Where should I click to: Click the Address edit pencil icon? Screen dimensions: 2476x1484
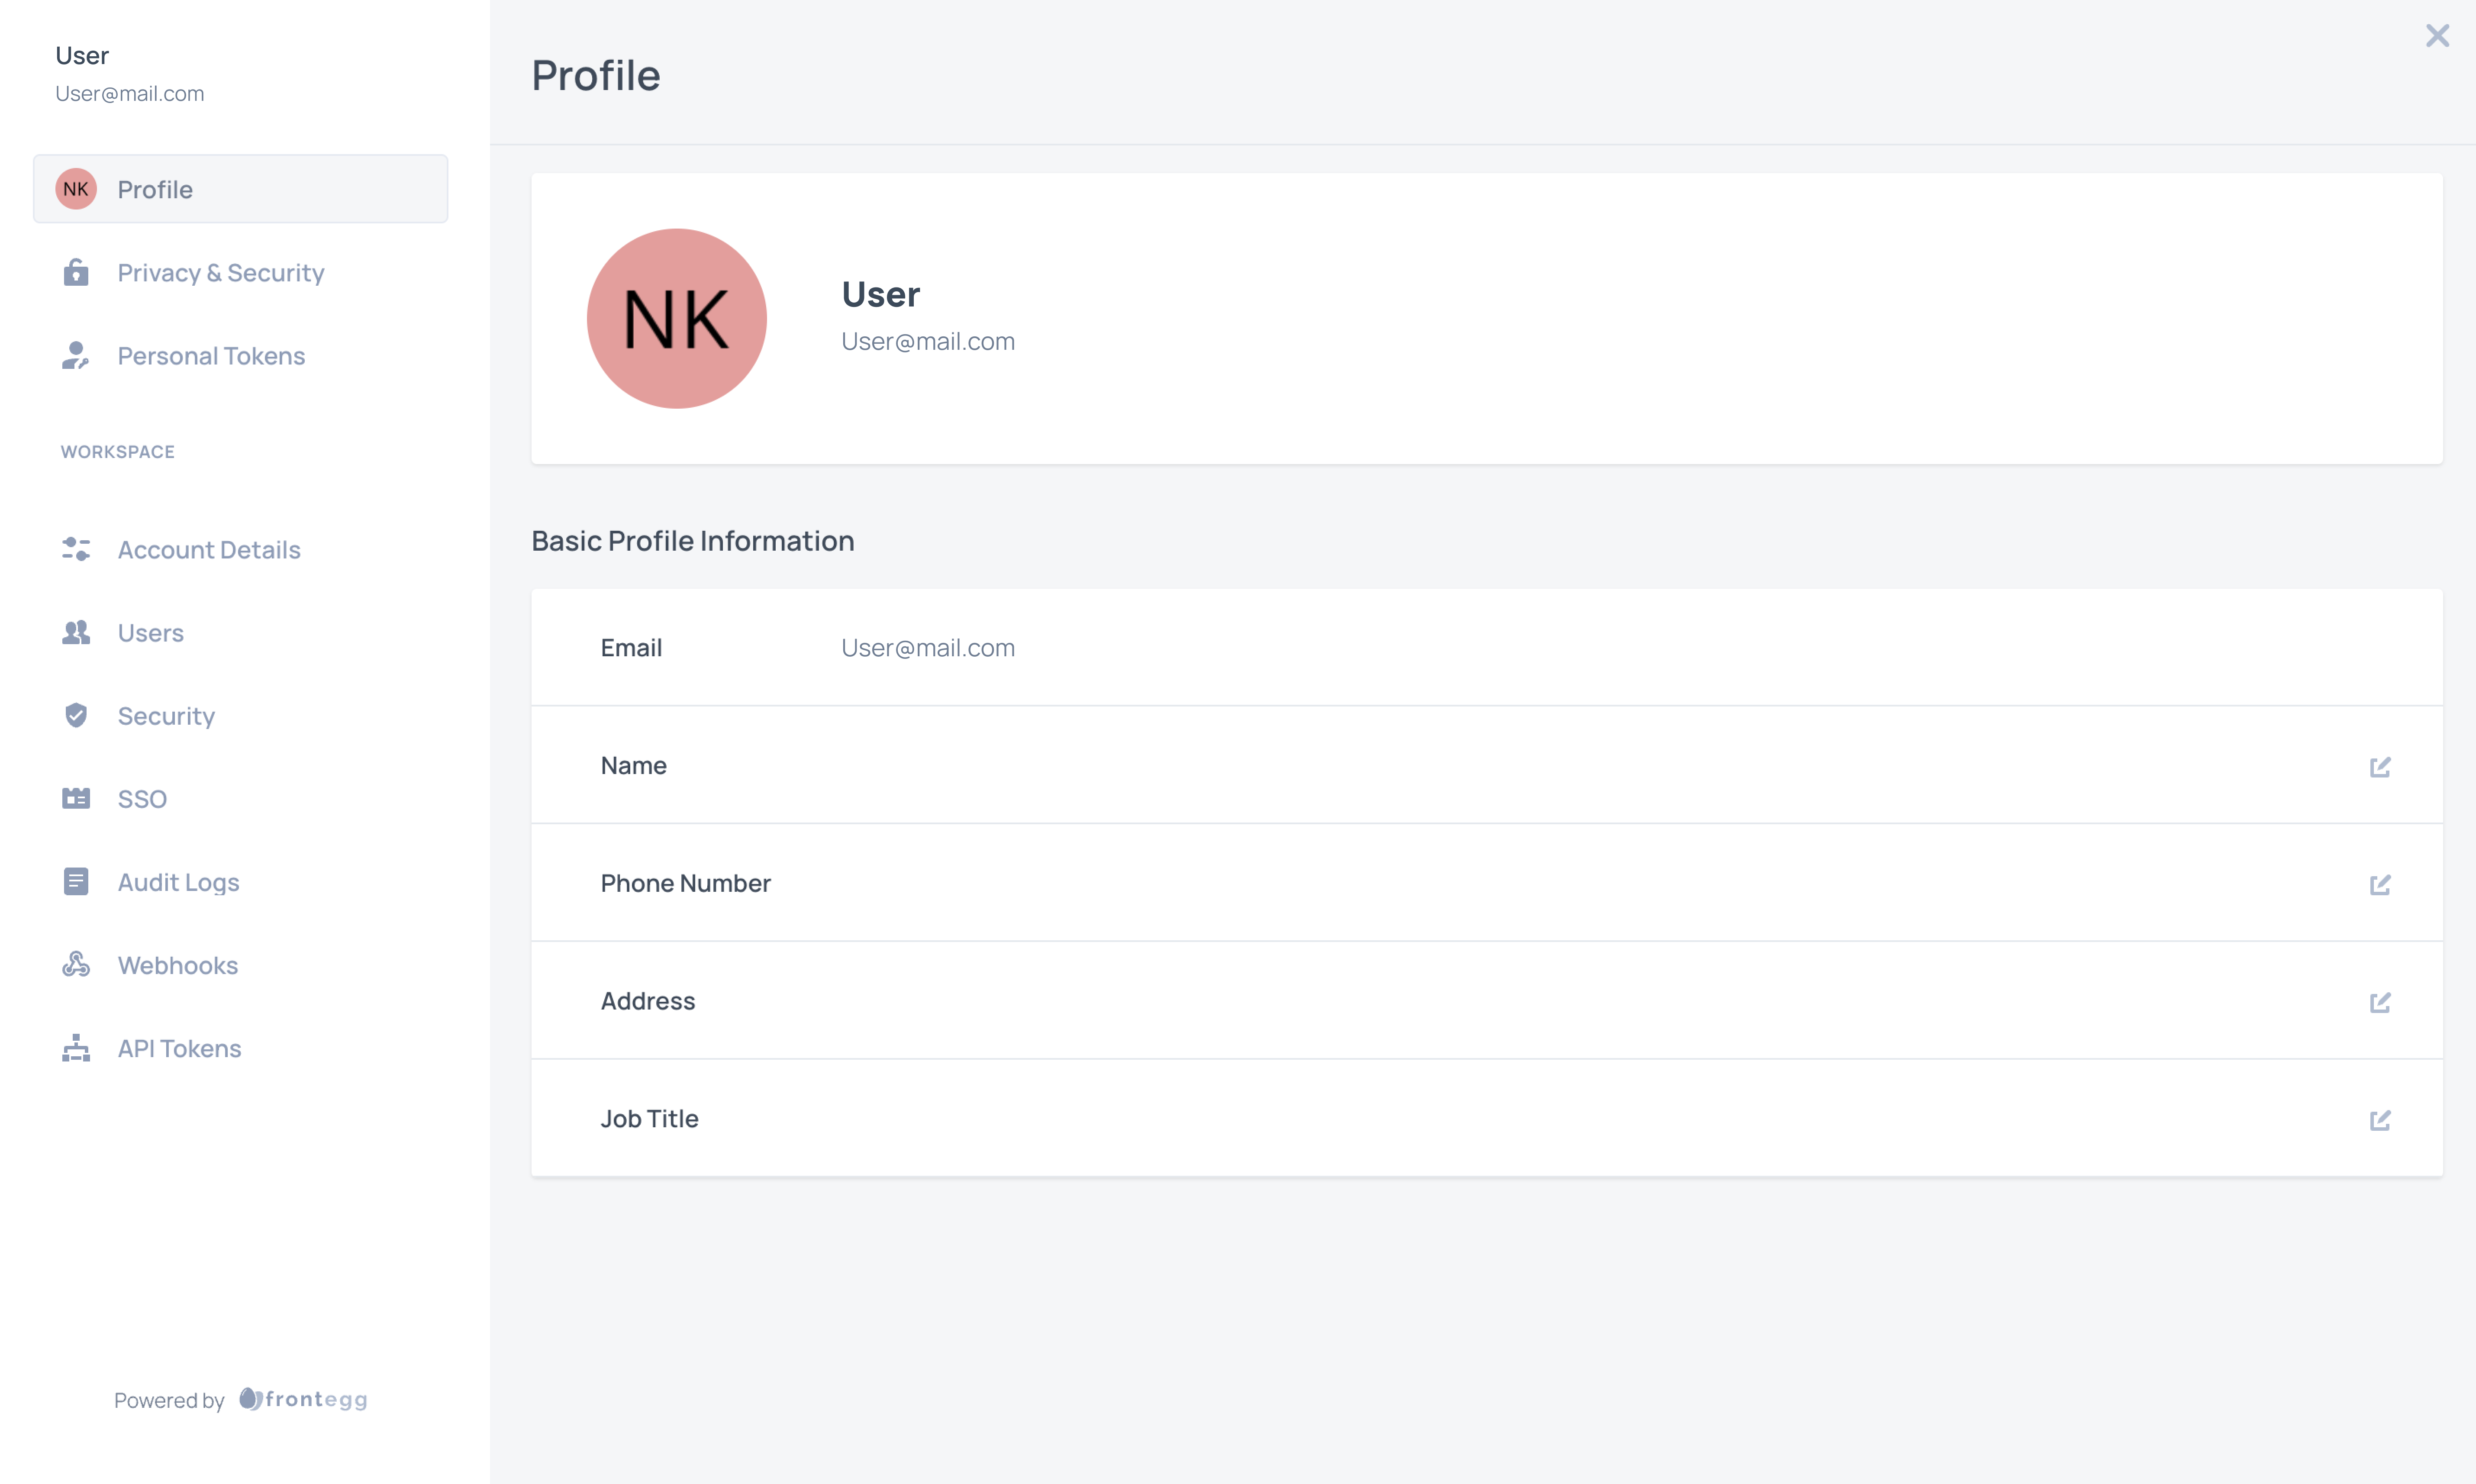(2379, 1002)
